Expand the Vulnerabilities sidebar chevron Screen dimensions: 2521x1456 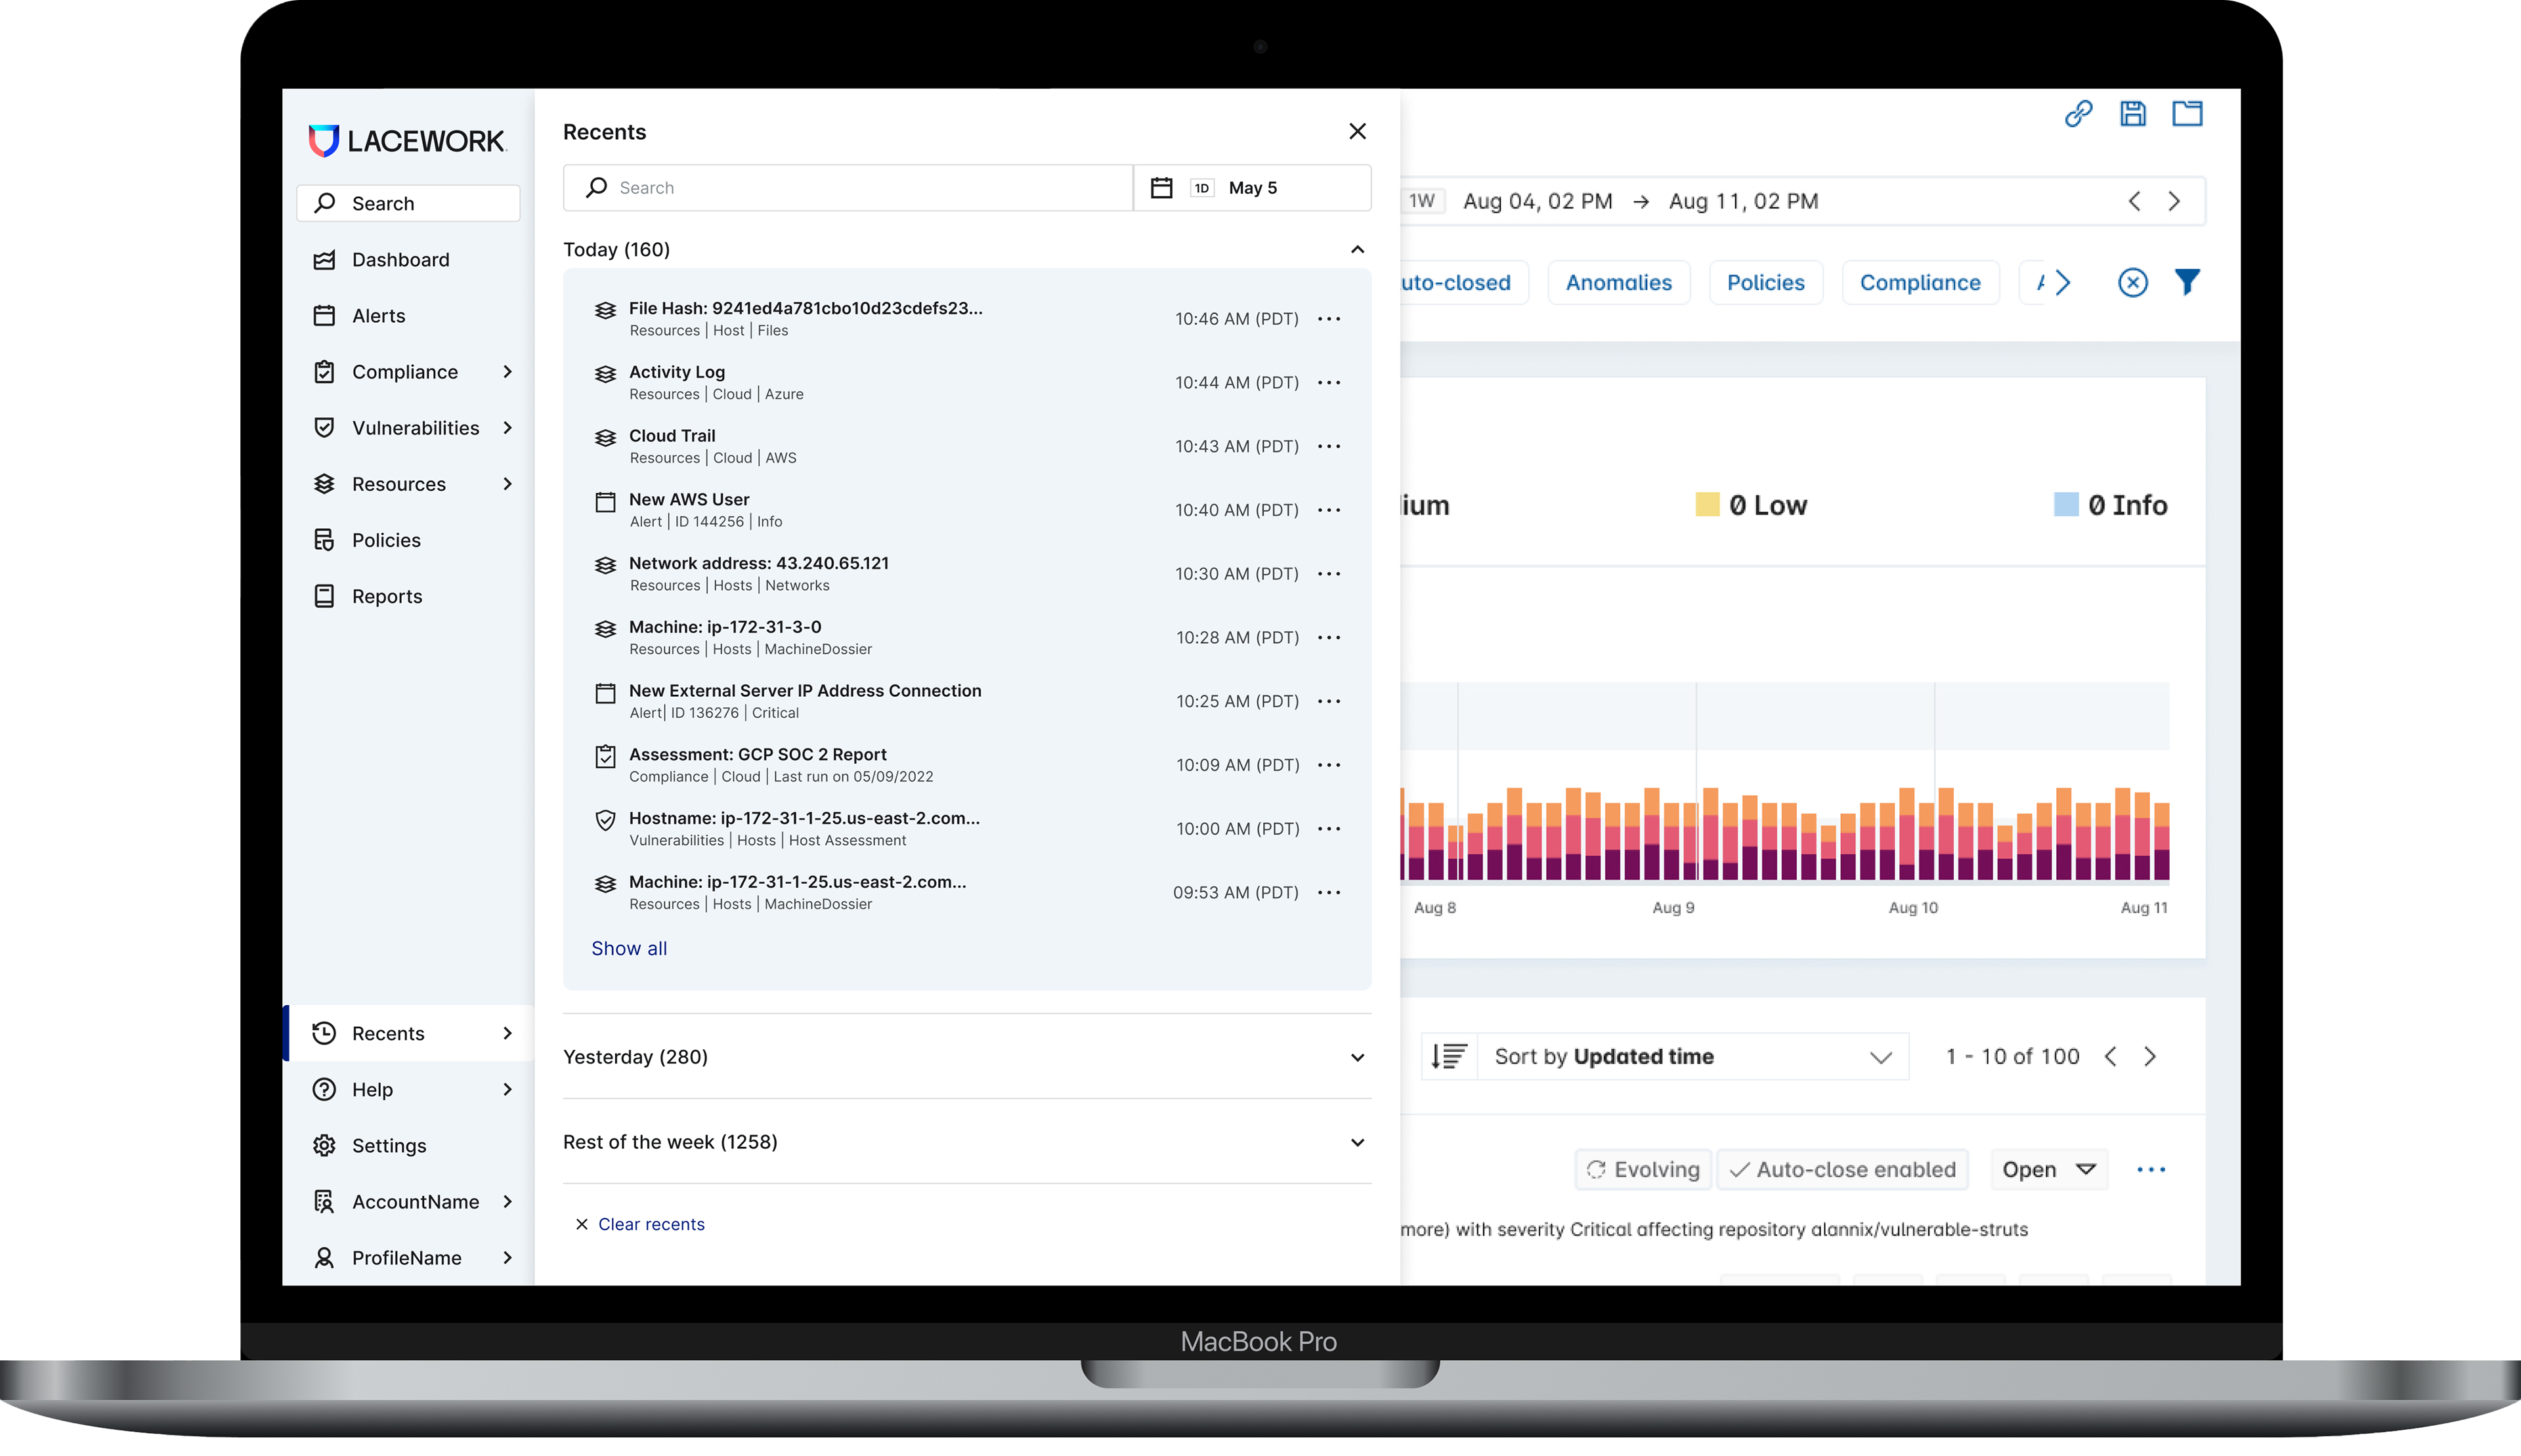tap(507, 428)
